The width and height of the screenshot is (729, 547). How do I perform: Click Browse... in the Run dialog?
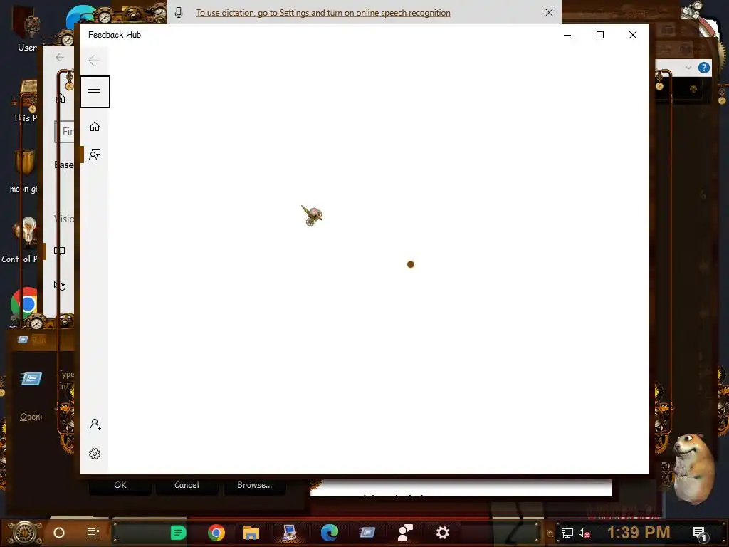point(254,485)
